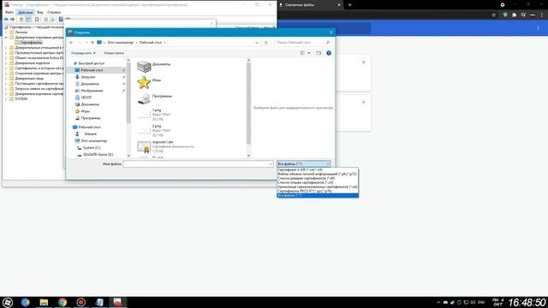Screen dimensions: 548x308
Task: Open the file type filter dropdown Все файлы
Action: [x=303, y=163]
